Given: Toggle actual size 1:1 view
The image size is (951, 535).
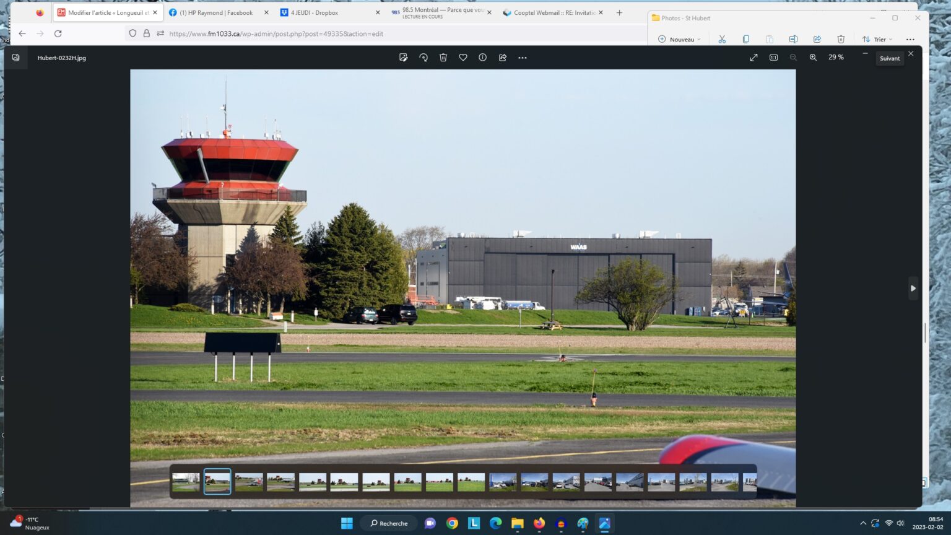Looking at the screenshot, I should point(773,58).
